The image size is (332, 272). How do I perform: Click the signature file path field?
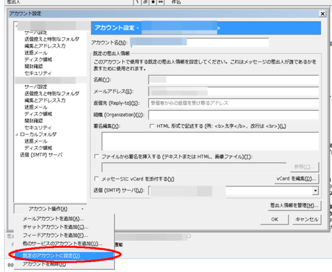point(194,167)
